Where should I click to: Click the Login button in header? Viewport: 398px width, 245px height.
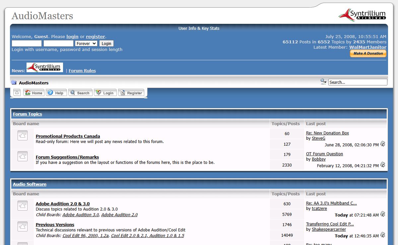pos(106,43)
